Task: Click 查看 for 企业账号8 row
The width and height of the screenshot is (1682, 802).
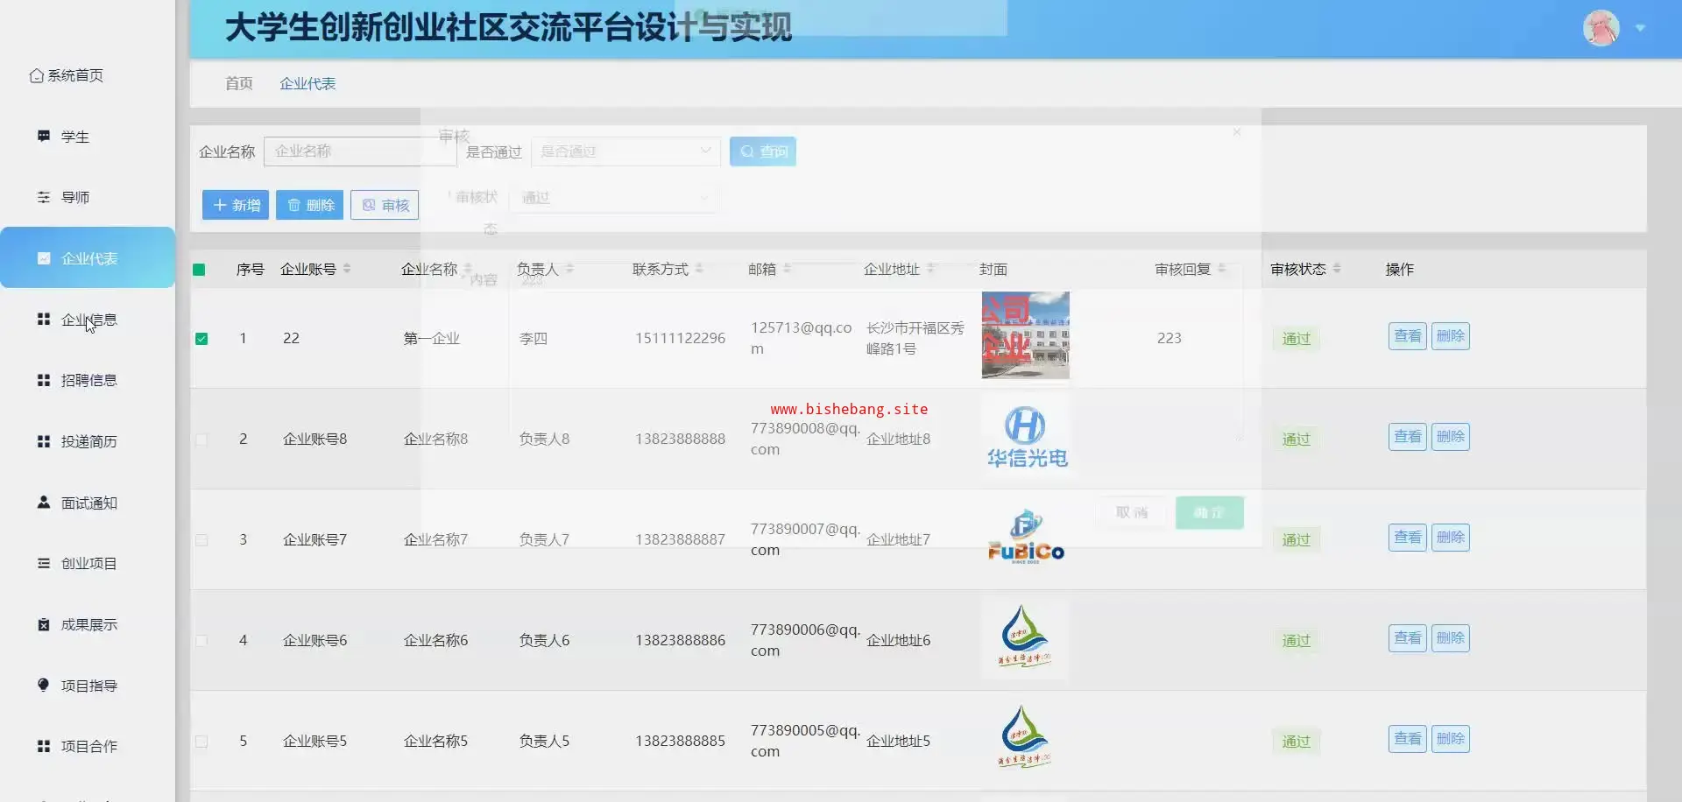Action: (1407, 437)
